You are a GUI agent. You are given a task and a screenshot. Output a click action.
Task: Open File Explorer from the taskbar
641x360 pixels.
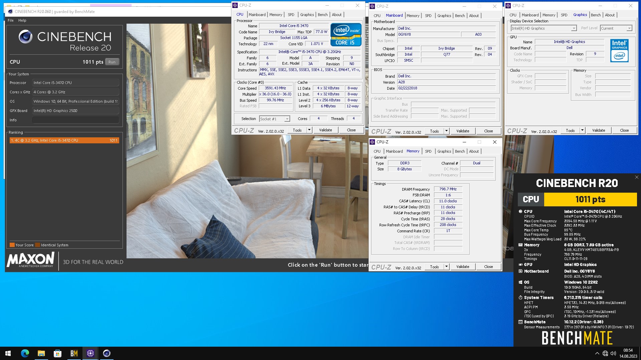pyautogui.click(x=41, y=353)
